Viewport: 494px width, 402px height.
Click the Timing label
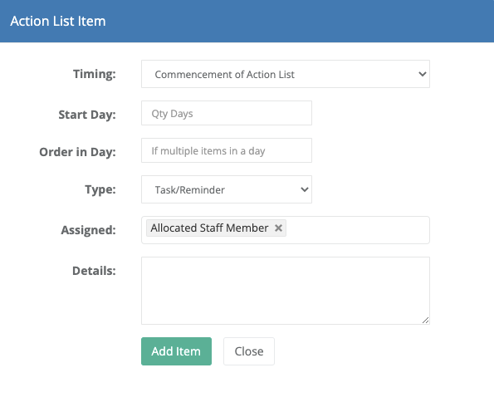click(x=95, y=74)
